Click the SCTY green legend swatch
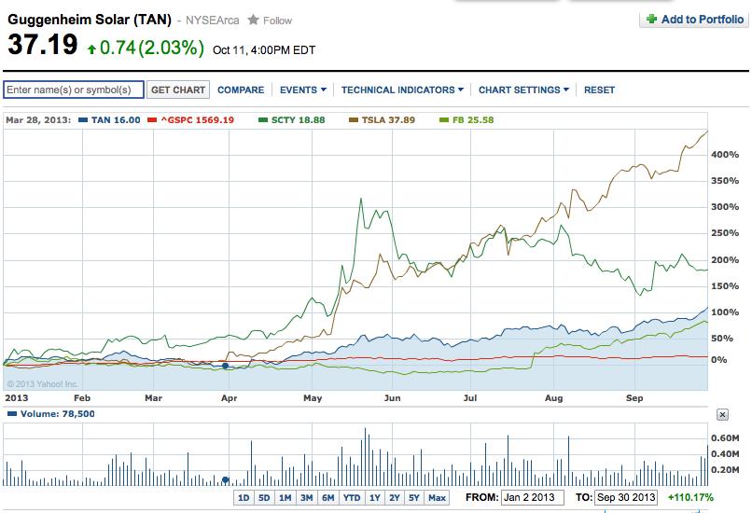Viewport: 752px width, 513px height. [x=263, y=120]
